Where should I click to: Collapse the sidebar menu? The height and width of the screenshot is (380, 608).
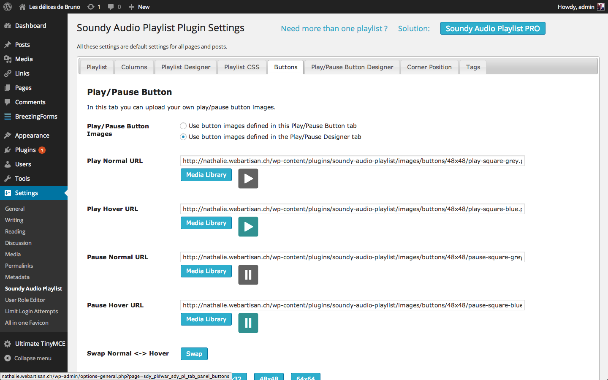pyautogui.click(x=34, y=358)
